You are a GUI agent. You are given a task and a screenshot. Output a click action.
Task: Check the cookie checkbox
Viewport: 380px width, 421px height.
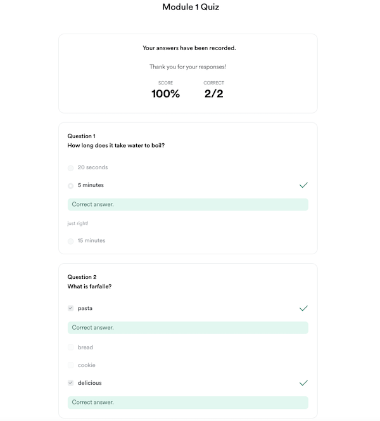tap(70, 365)
